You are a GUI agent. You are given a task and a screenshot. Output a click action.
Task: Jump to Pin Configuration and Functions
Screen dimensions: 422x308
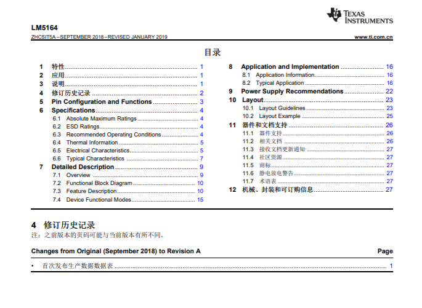coord(121,102)
